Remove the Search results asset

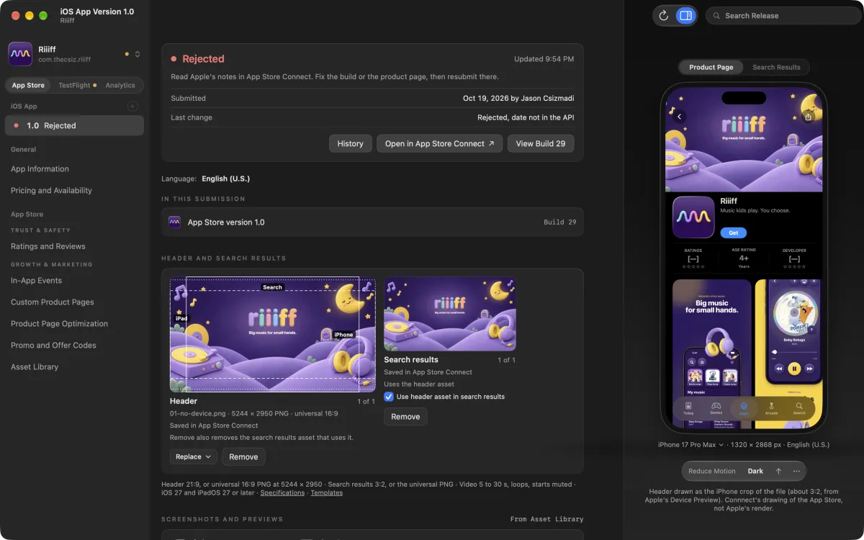click(x=405, y=417)
